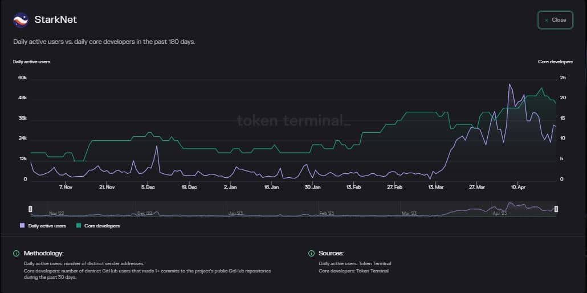Click the Close button

555,20
